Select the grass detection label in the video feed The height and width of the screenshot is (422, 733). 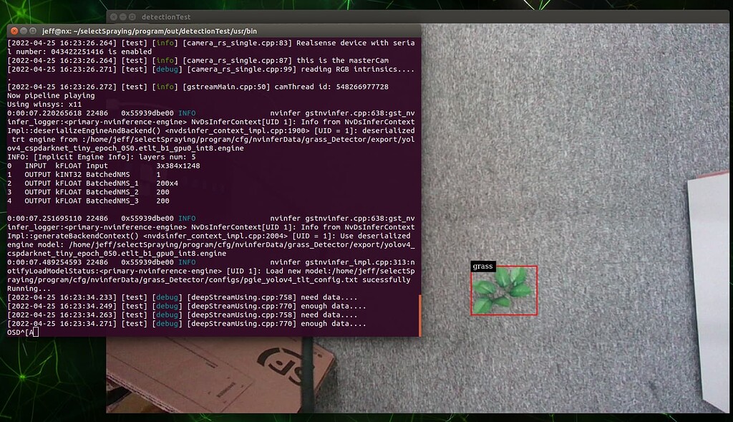click(x=483, y=266)
